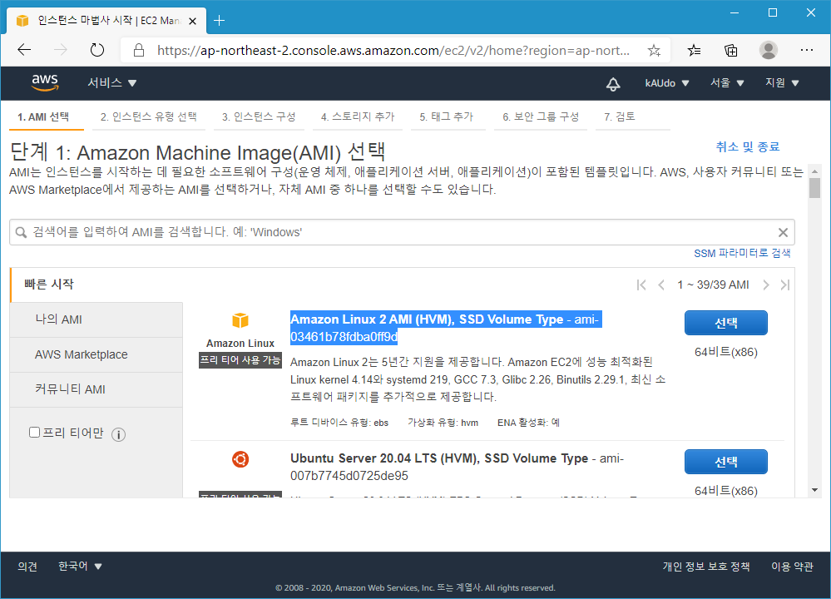Clear the AMI search field with X
This screenshot has width=831, height=599.
click(x=783, y=232)
